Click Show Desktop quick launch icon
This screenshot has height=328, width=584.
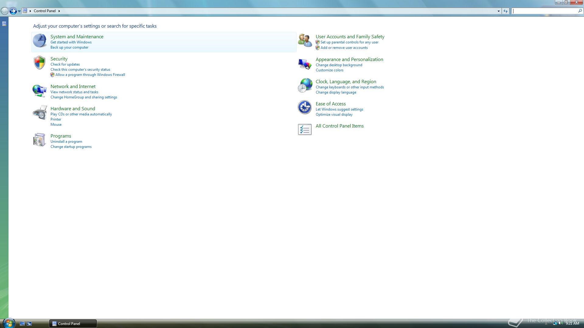(22, 324)
